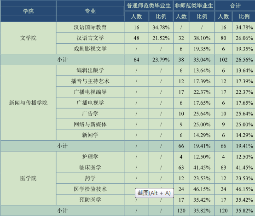Select the 预防医学 major cell
The height and width of the screenshot is (216, 255).
(x=90, y=200)
